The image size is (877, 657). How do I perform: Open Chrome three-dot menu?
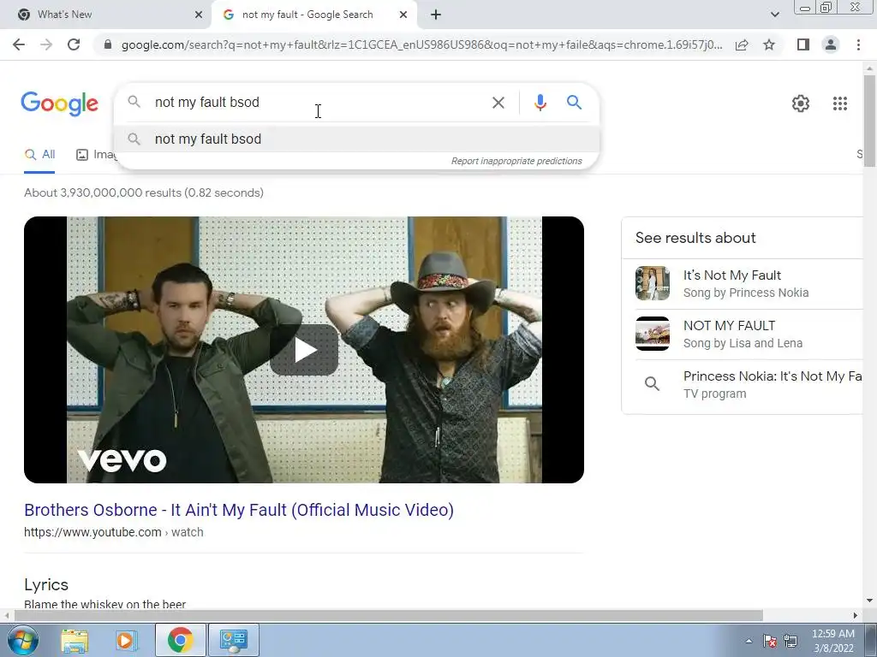click(x=858, y=44)
